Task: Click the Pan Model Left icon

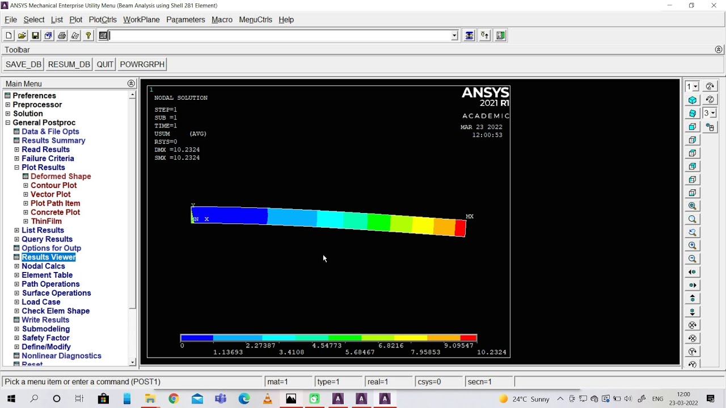Action: pos(693,272)
